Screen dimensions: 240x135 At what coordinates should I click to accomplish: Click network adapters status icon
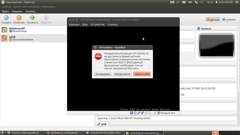coord(142,113)
